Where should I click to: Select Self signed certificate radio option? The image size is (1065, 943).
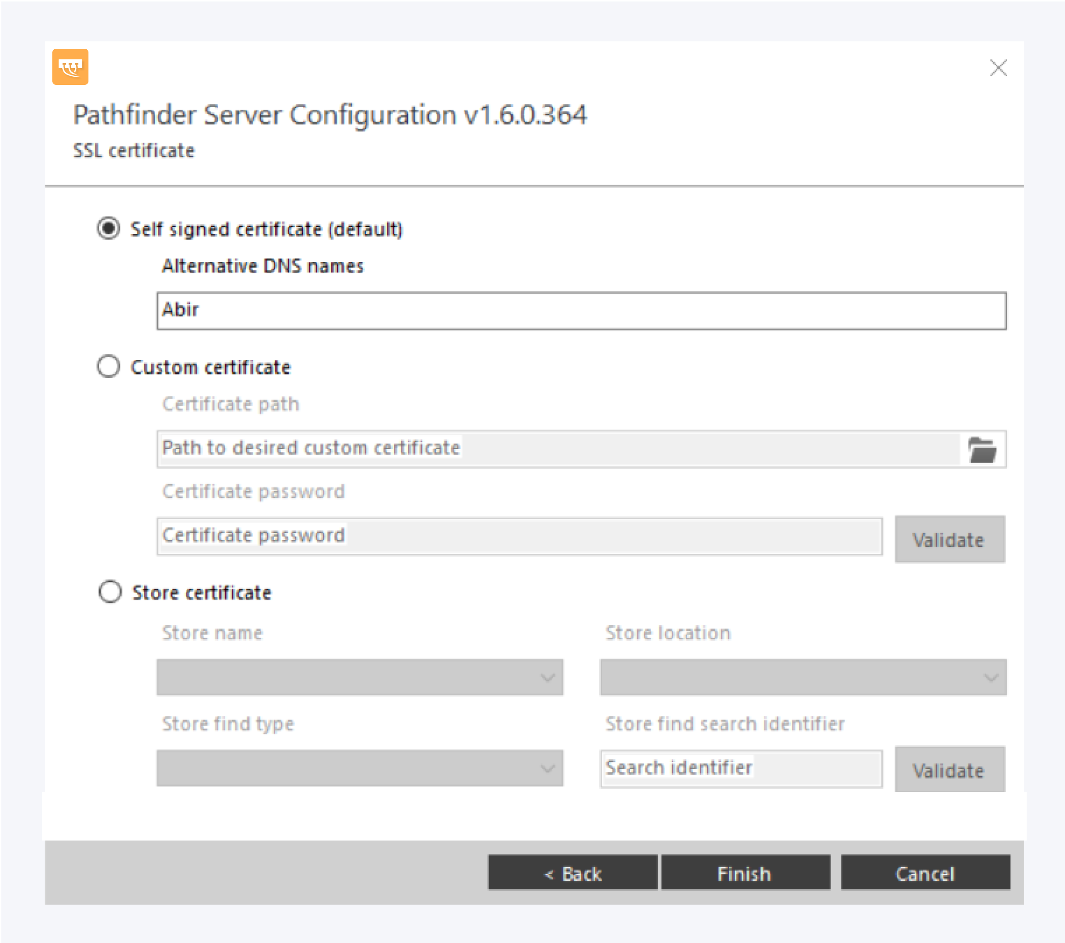[108, 228]
